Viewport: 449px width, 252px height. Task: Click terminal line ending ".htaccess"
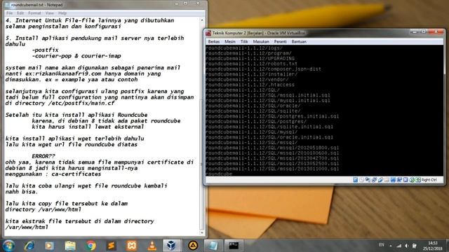(x=250, y=85)
